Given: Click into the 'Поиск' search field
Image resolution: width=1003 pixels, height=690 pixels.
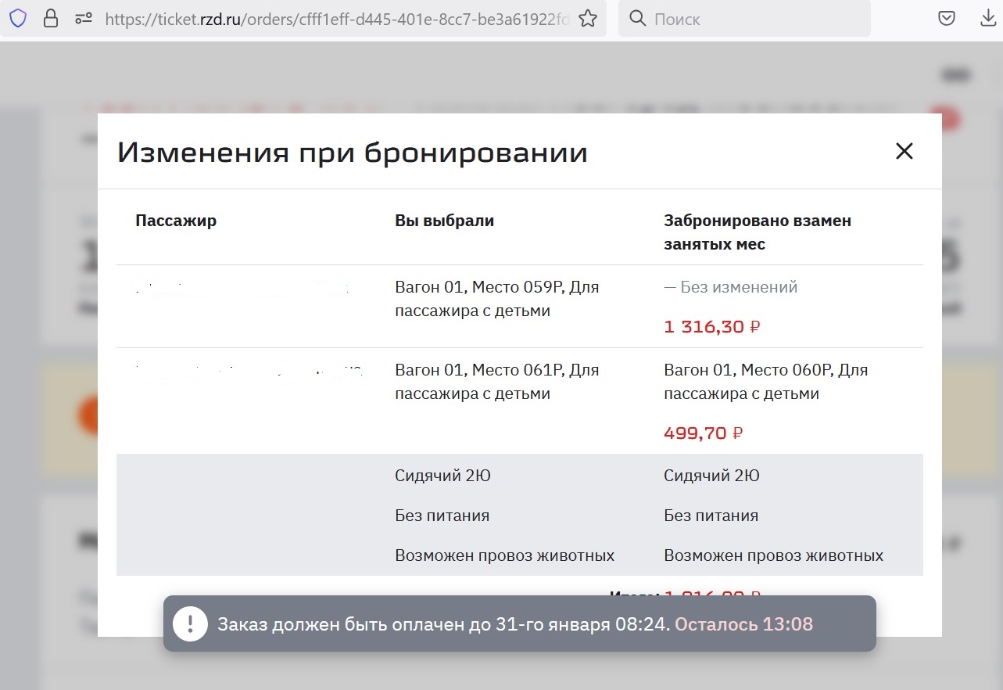Looking at the screenshot, I should (750, 19).
